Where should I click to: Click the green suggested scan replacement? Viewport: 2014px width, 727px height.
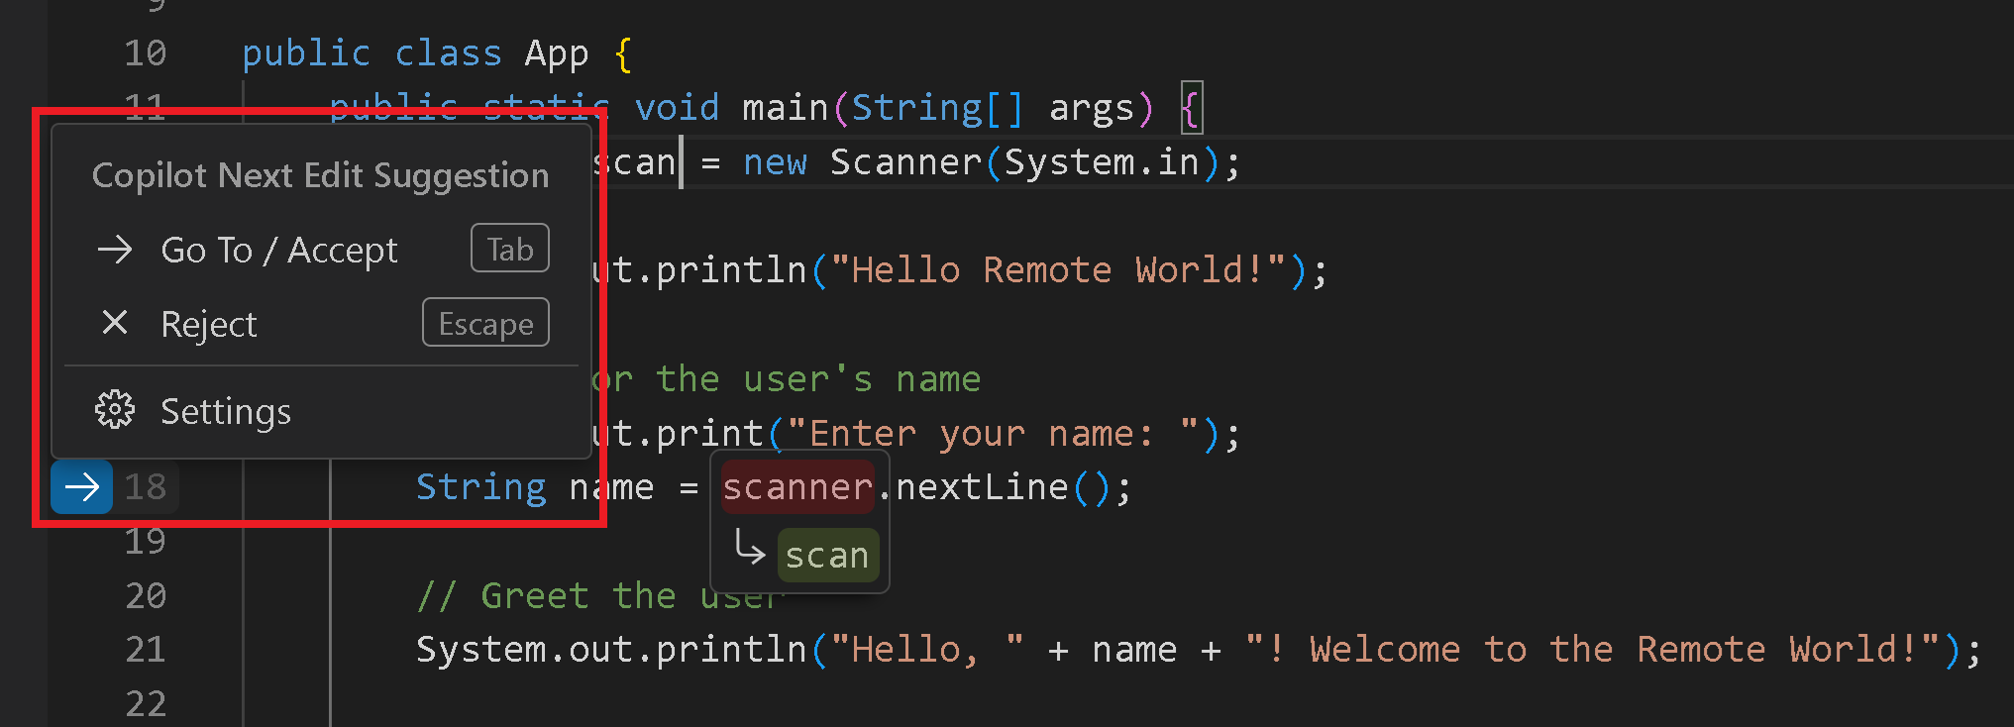827,556
